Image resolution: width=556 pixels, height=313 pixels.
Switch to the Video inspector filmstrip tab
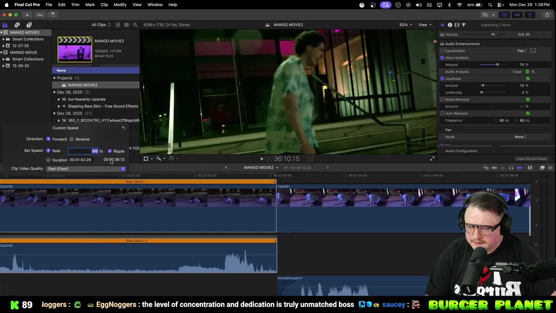(x=457, y=25)
